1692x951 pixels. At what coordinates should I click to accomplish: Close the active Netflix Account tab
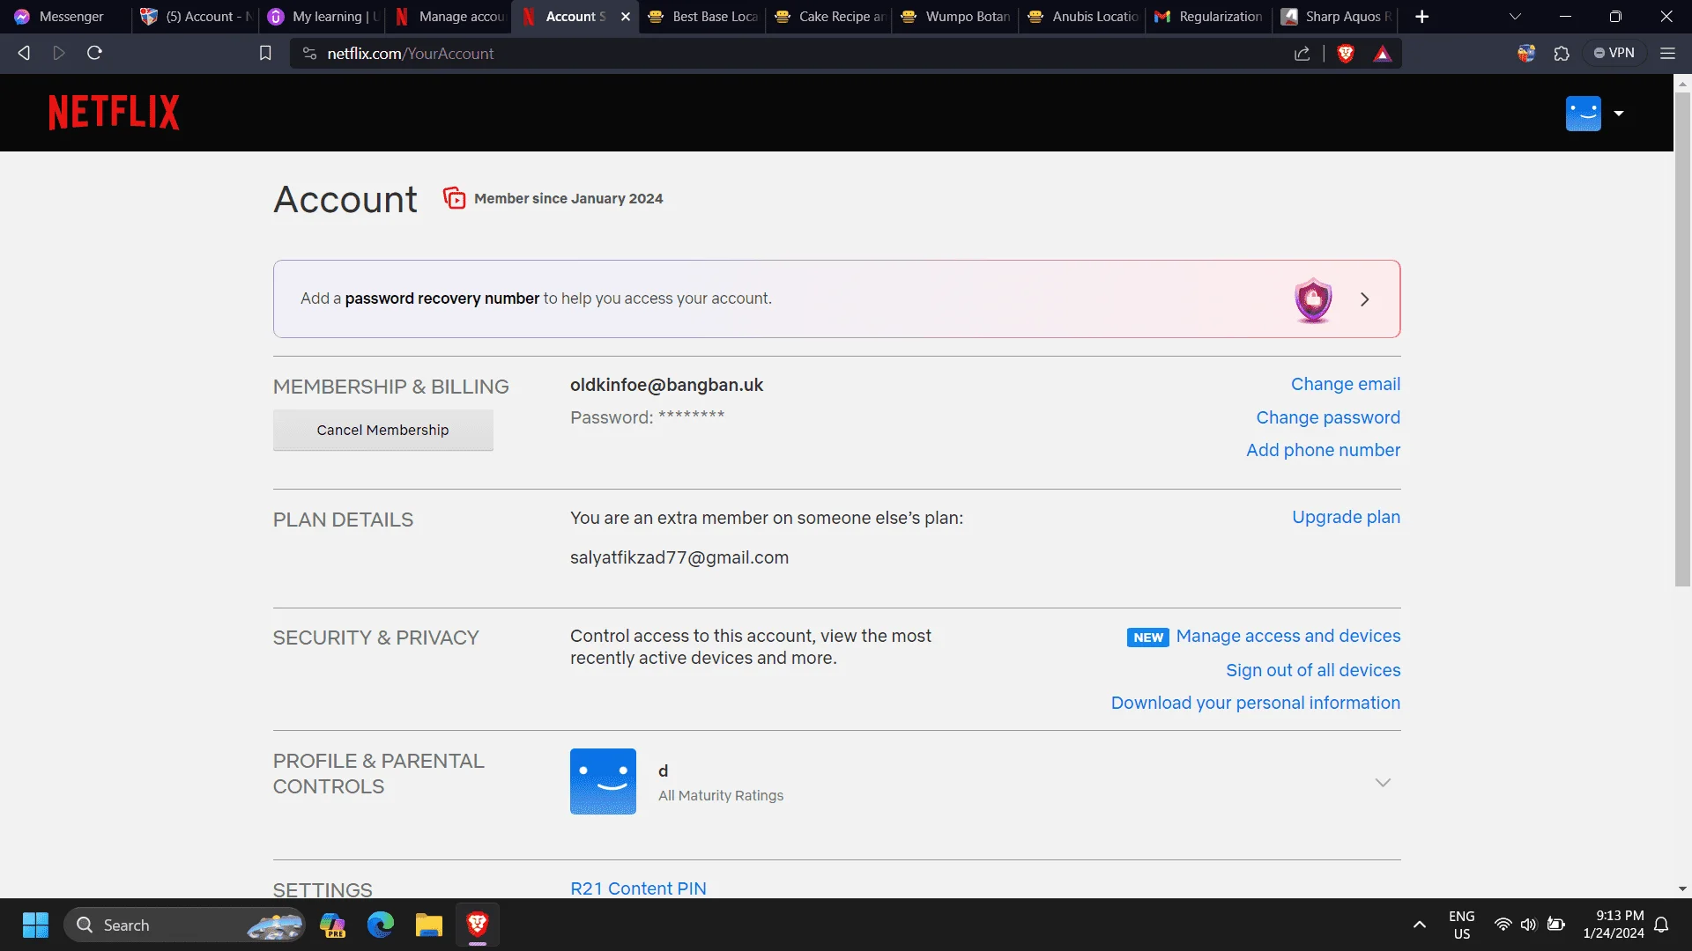(626, 17)
